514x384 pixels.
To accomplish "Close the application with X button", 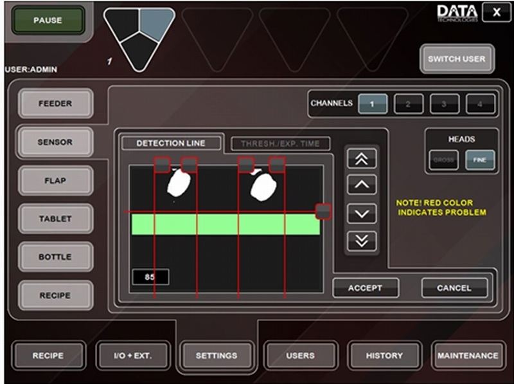I will pos(497,14).
